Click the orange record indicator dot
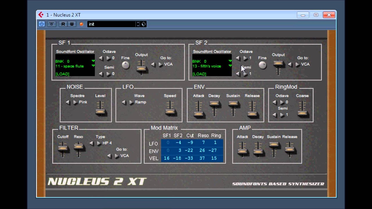The height and width of the screenshot is (209, 372). [x=81, y=24]
